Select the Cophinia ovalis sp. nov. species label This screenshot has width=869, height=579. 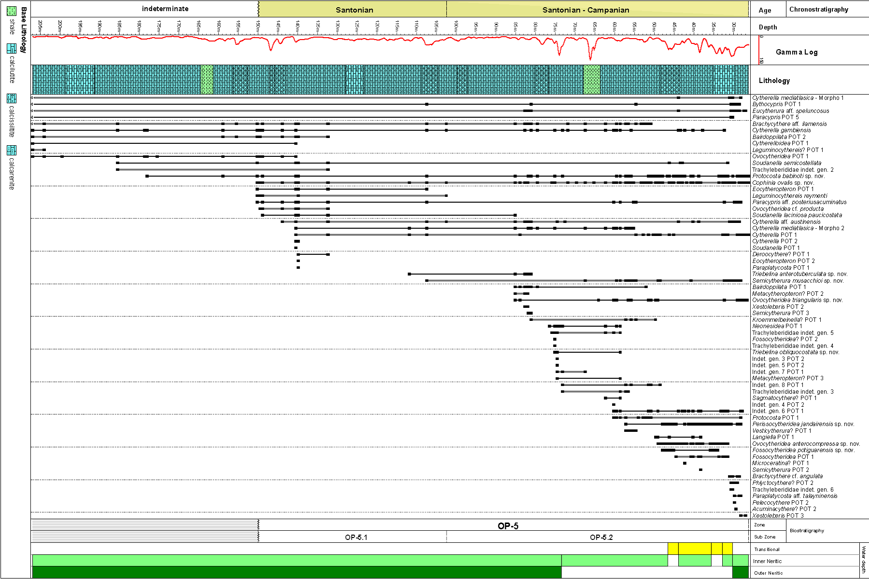[783, 183]
